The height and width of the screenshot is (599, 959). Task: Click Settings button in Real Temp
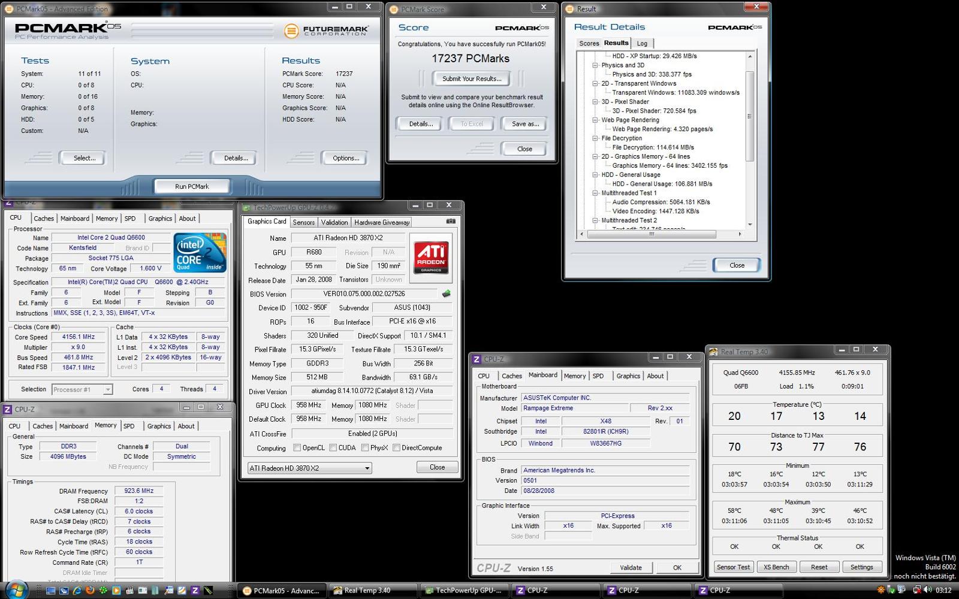click(x=862, y=567)
